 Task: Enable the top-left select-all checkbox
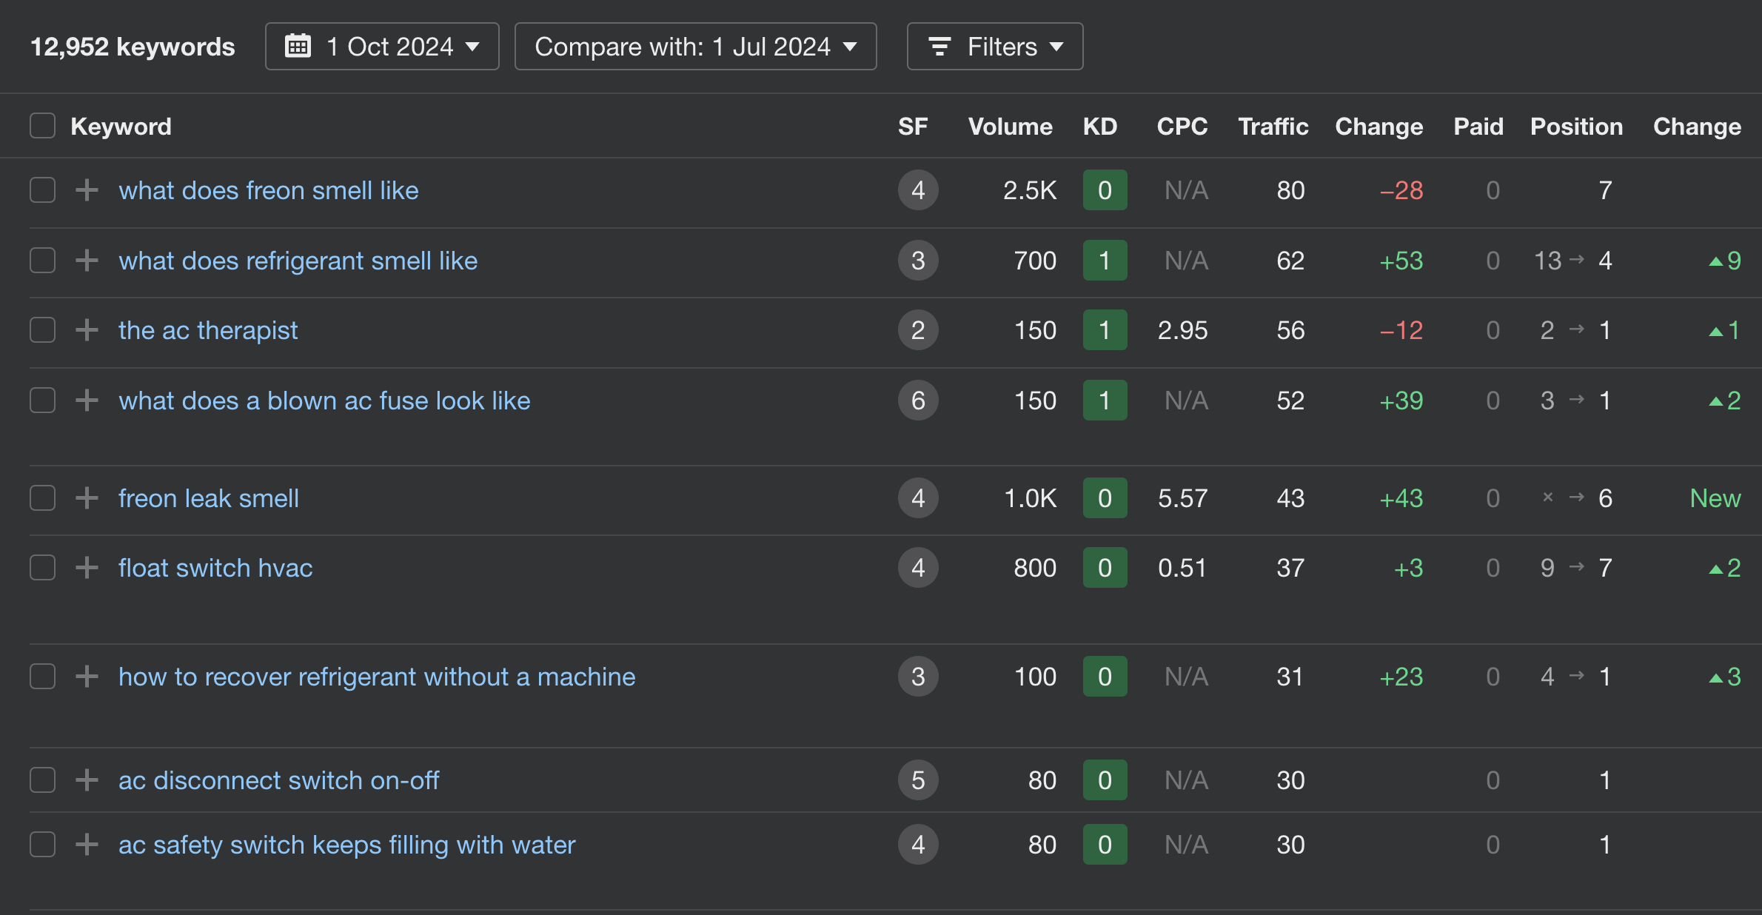tap(42, 126)
